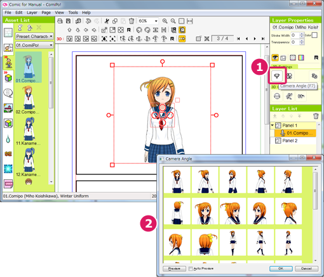Click the Camera Angle dialog vertical scrollbar
The image size is (324, 277).
click(315, 215)
